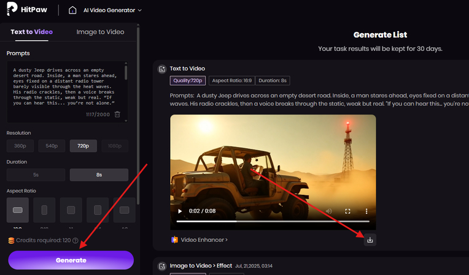The height and width of the screenshot is (275, 469).
Task: Click the Jeep video thumbnail
Action: [273, 172]
